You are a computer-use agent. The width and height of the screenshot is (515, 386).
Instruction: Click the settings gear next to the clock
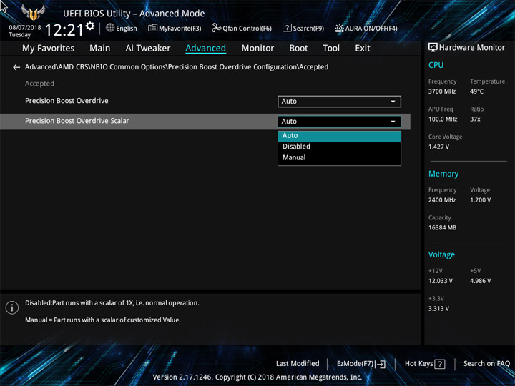tap(90, 26)
